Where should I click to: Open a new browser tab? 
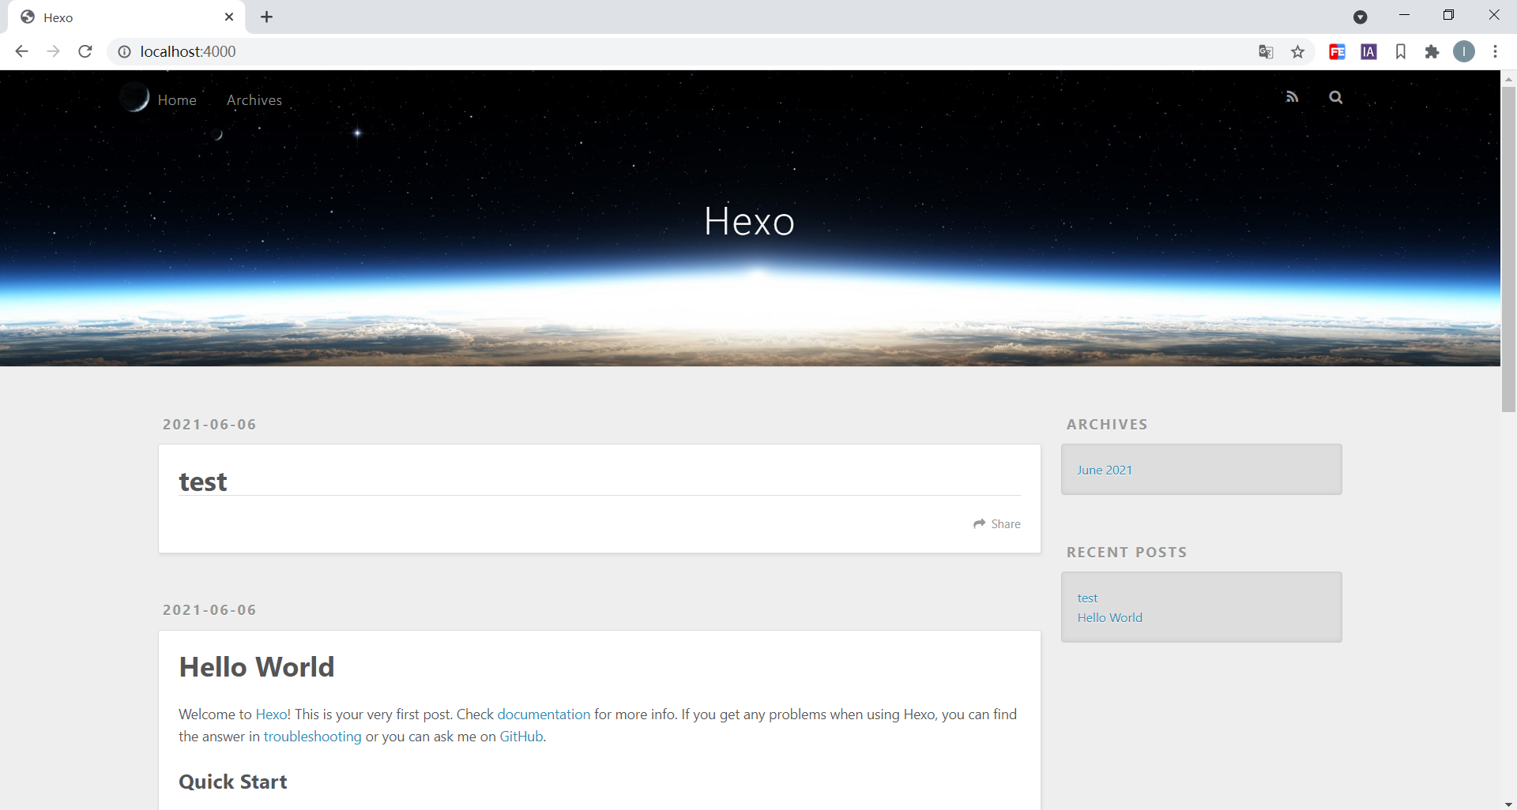pyautogui.click(x=267, y=17)
